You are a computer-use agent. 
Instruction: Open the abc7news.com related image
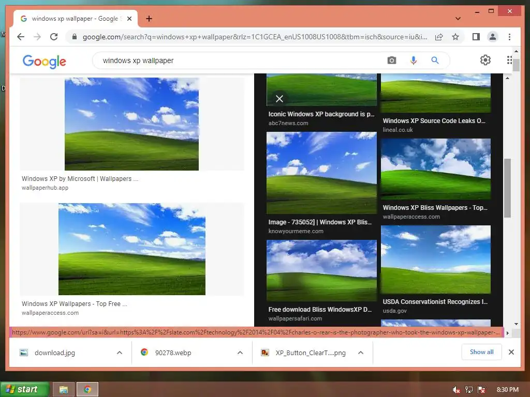click(x=321, y=90)
